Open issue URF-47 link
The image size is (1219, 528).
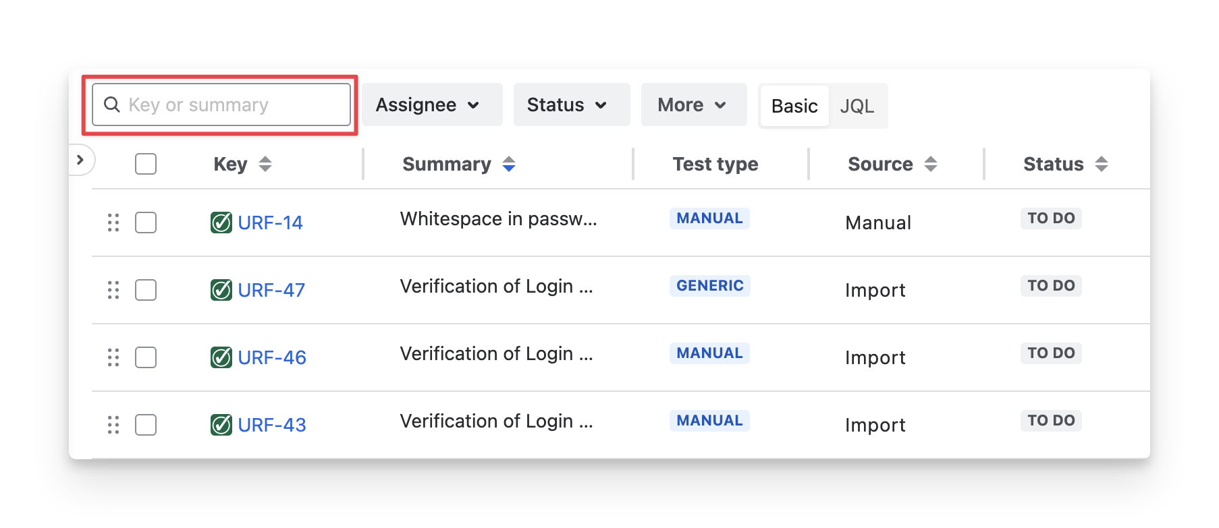tap(271, 290)
